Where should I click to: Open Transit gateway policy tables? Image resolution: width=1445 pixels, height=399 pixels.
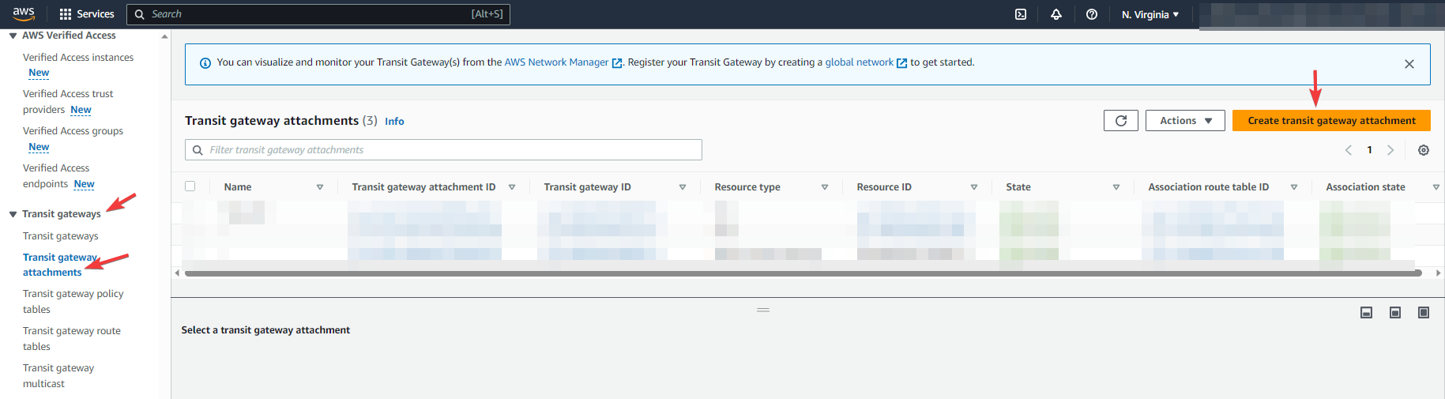coord(73,302)
